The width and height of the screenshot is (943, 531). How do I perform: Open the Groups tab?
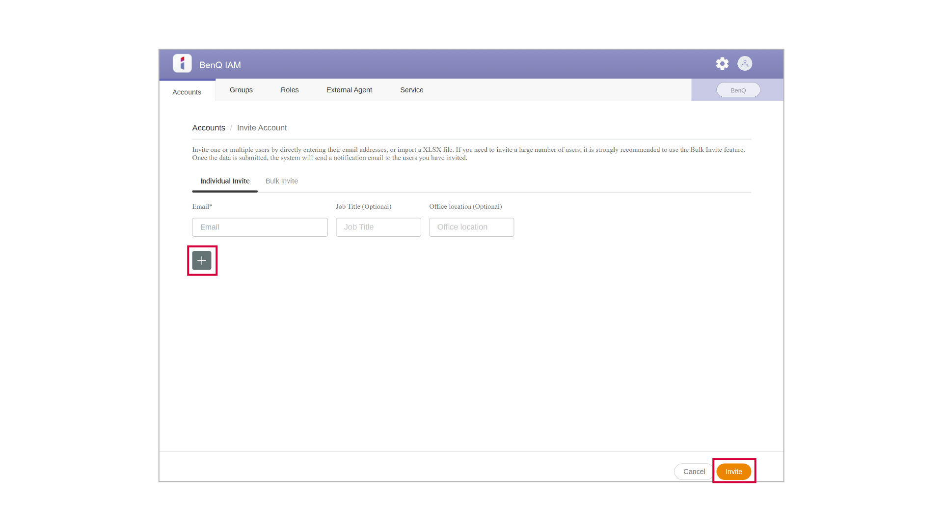click(x=241, y=90)
